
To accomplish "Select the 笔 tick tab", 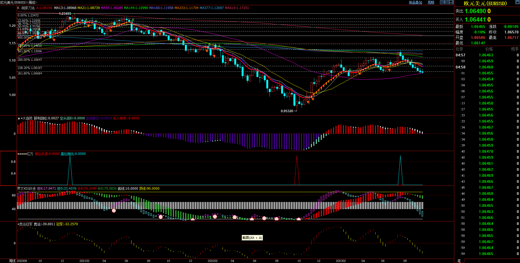I will [459, 261].
